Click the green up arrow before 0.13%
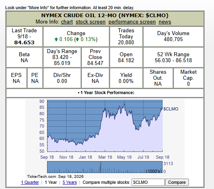Screen dimensions: 214x189 point(77,39)
